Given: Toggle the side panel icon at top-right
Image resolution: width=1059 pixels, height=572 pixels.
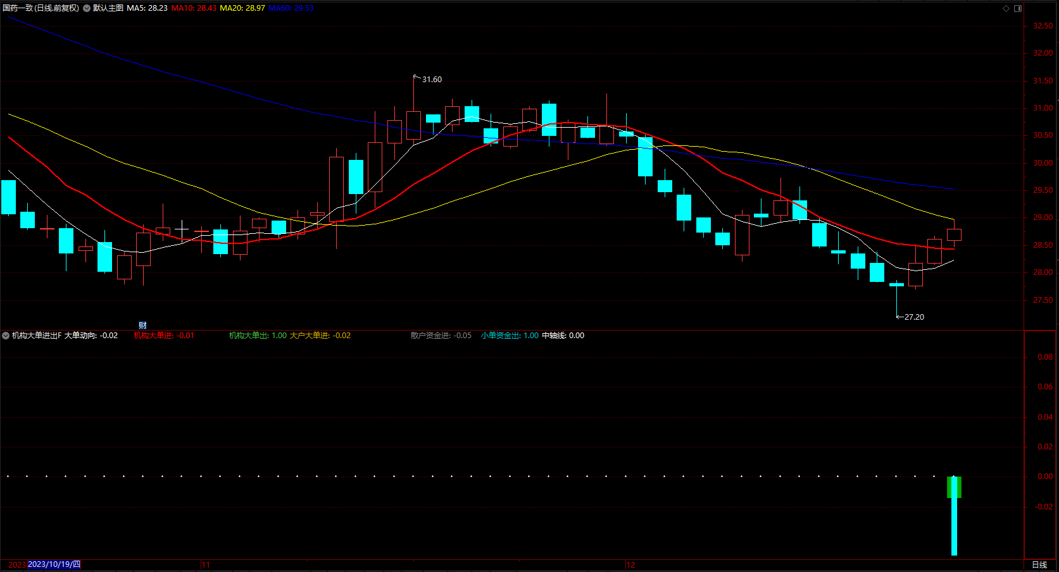Looking at the screenshot, I should [x=1018, y=8].
